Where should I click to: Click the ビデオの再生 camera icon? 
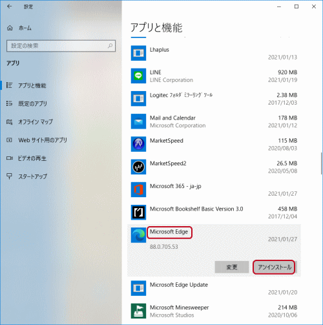click(x=9, y=158)
